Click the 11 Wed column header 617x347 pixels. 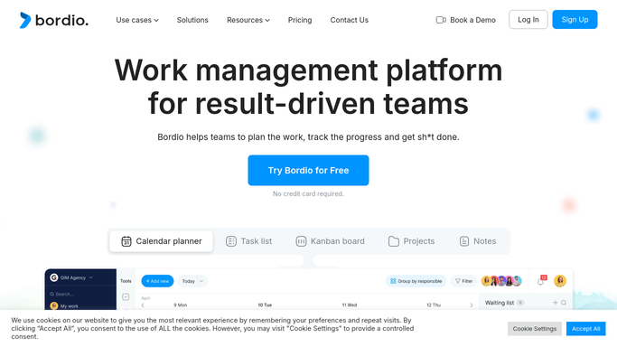pyautogui.click(x=350, y=305)
